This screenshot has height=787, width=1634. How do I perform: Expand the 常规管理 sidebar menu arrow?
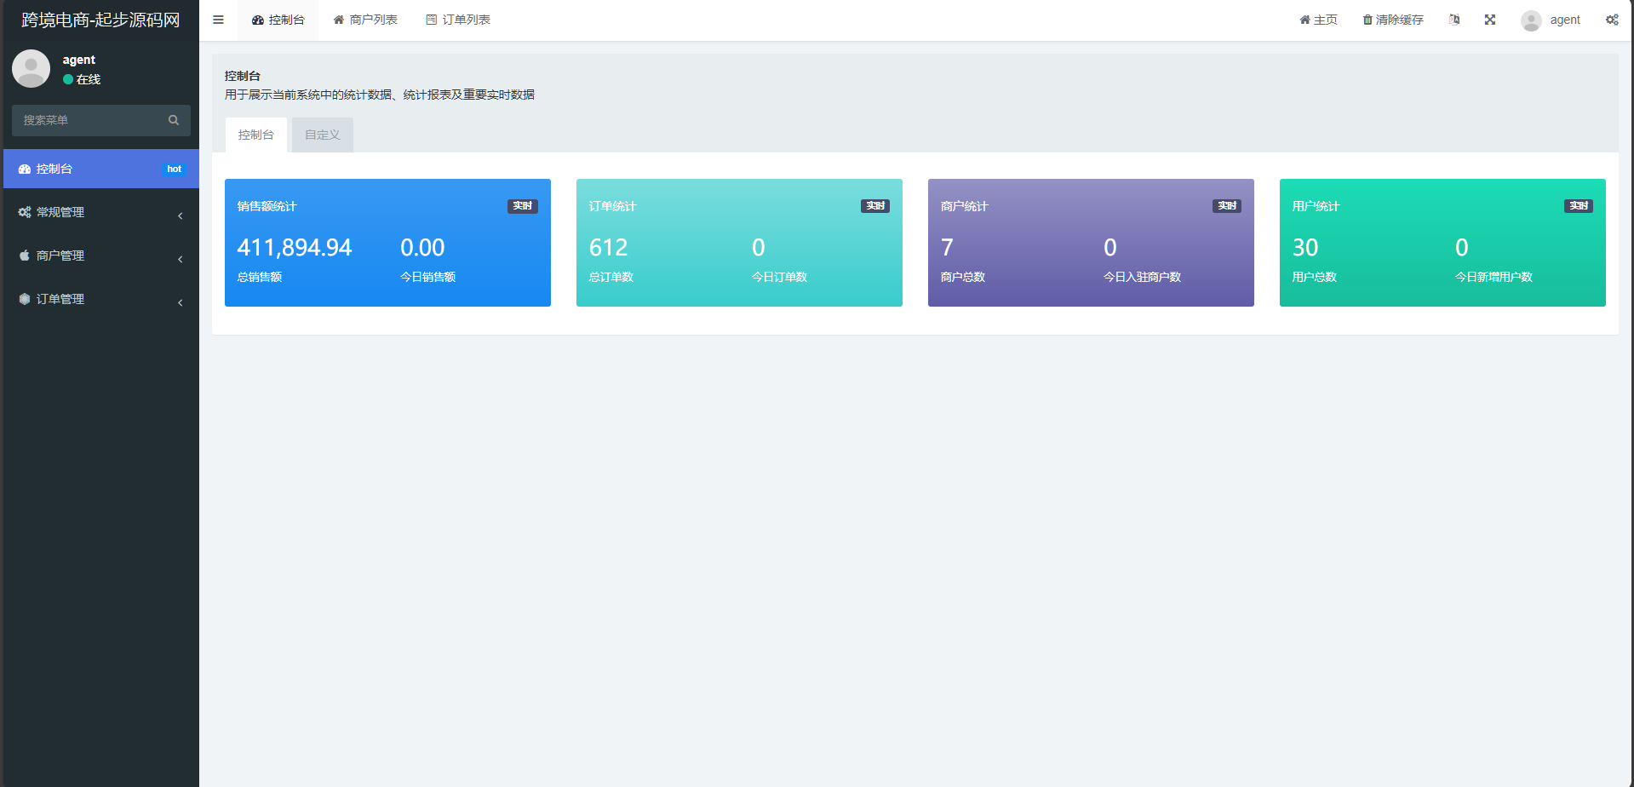[x=181, y=215]
